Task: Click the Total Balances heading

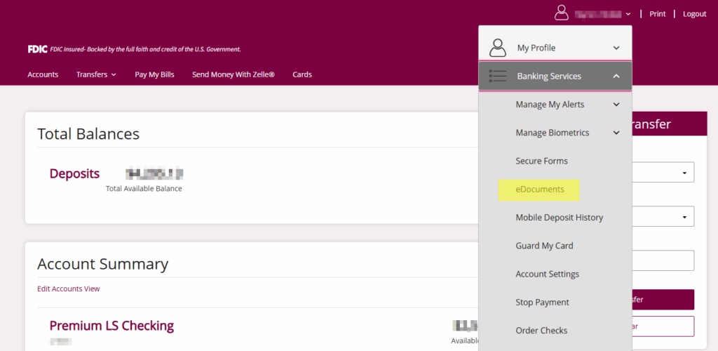Action: (88, 134)
